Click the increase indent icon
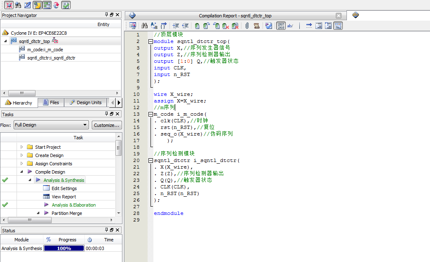Screen dimensions: 430x262 pos(176,26)
